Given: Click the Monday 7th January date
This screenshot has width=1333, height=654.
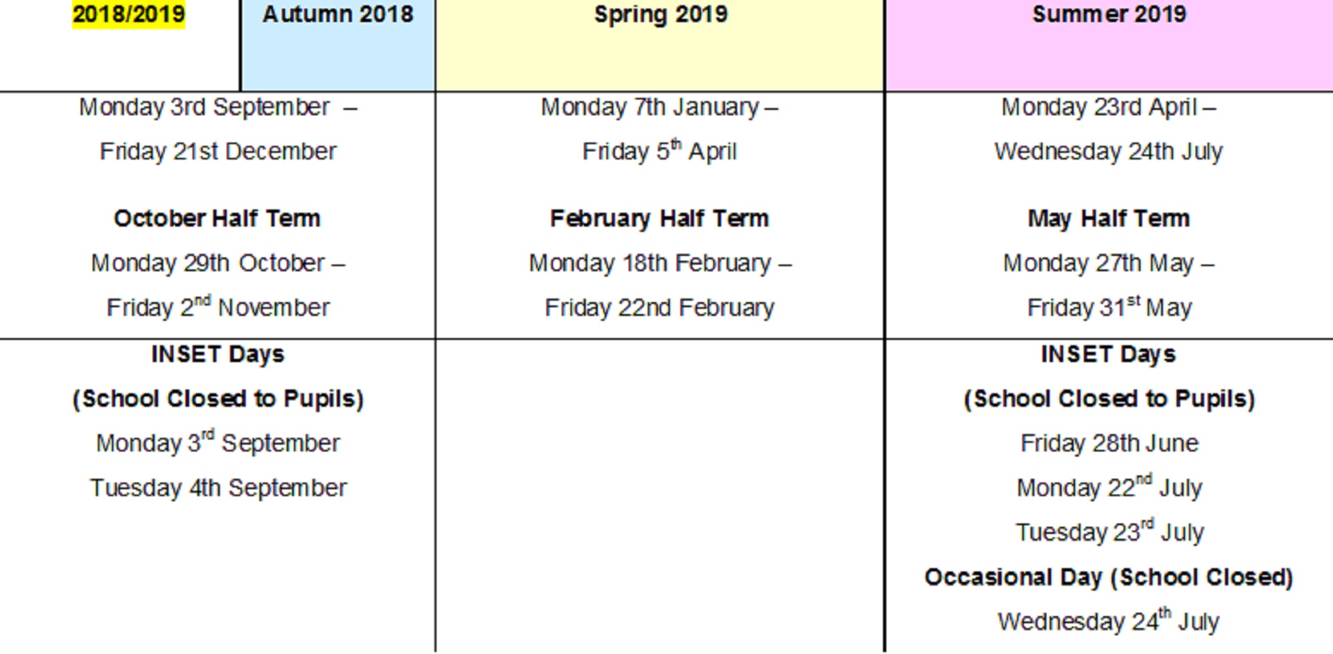Looking at the screenshot, I should [659, 107].
